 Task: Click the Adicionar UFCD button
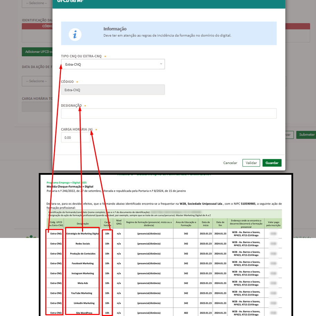coord(37,52)
